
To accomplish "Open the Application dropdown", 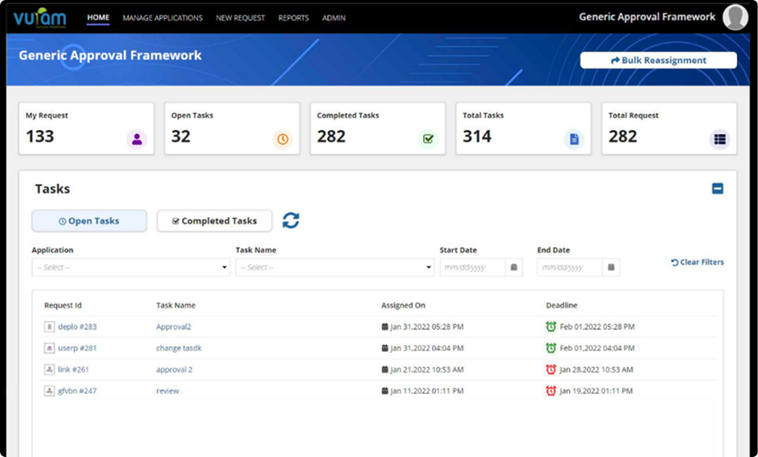I will [x=130, y=267].
